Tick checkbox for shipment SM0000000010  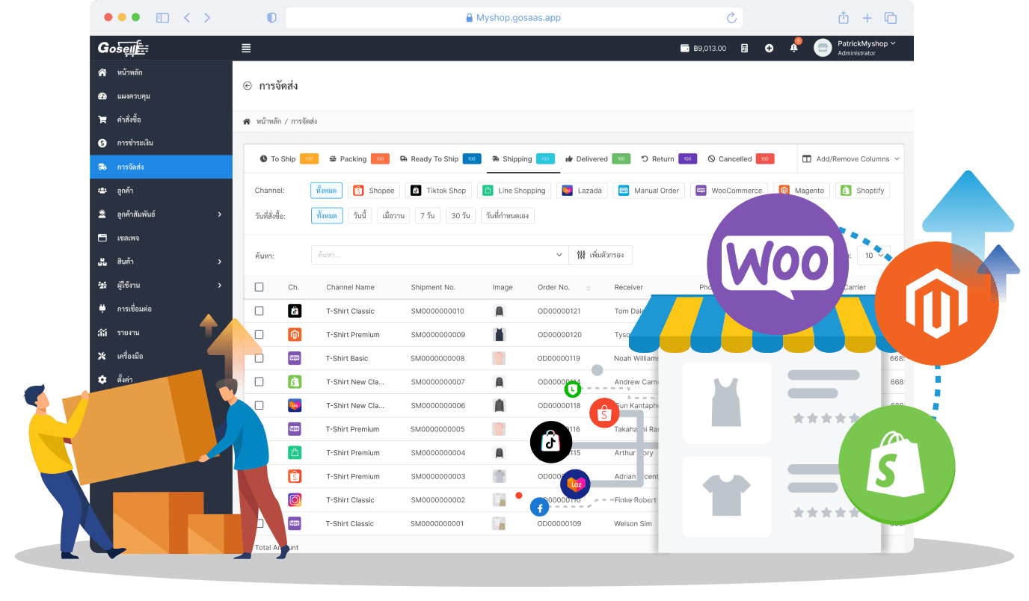click(259, 311)
